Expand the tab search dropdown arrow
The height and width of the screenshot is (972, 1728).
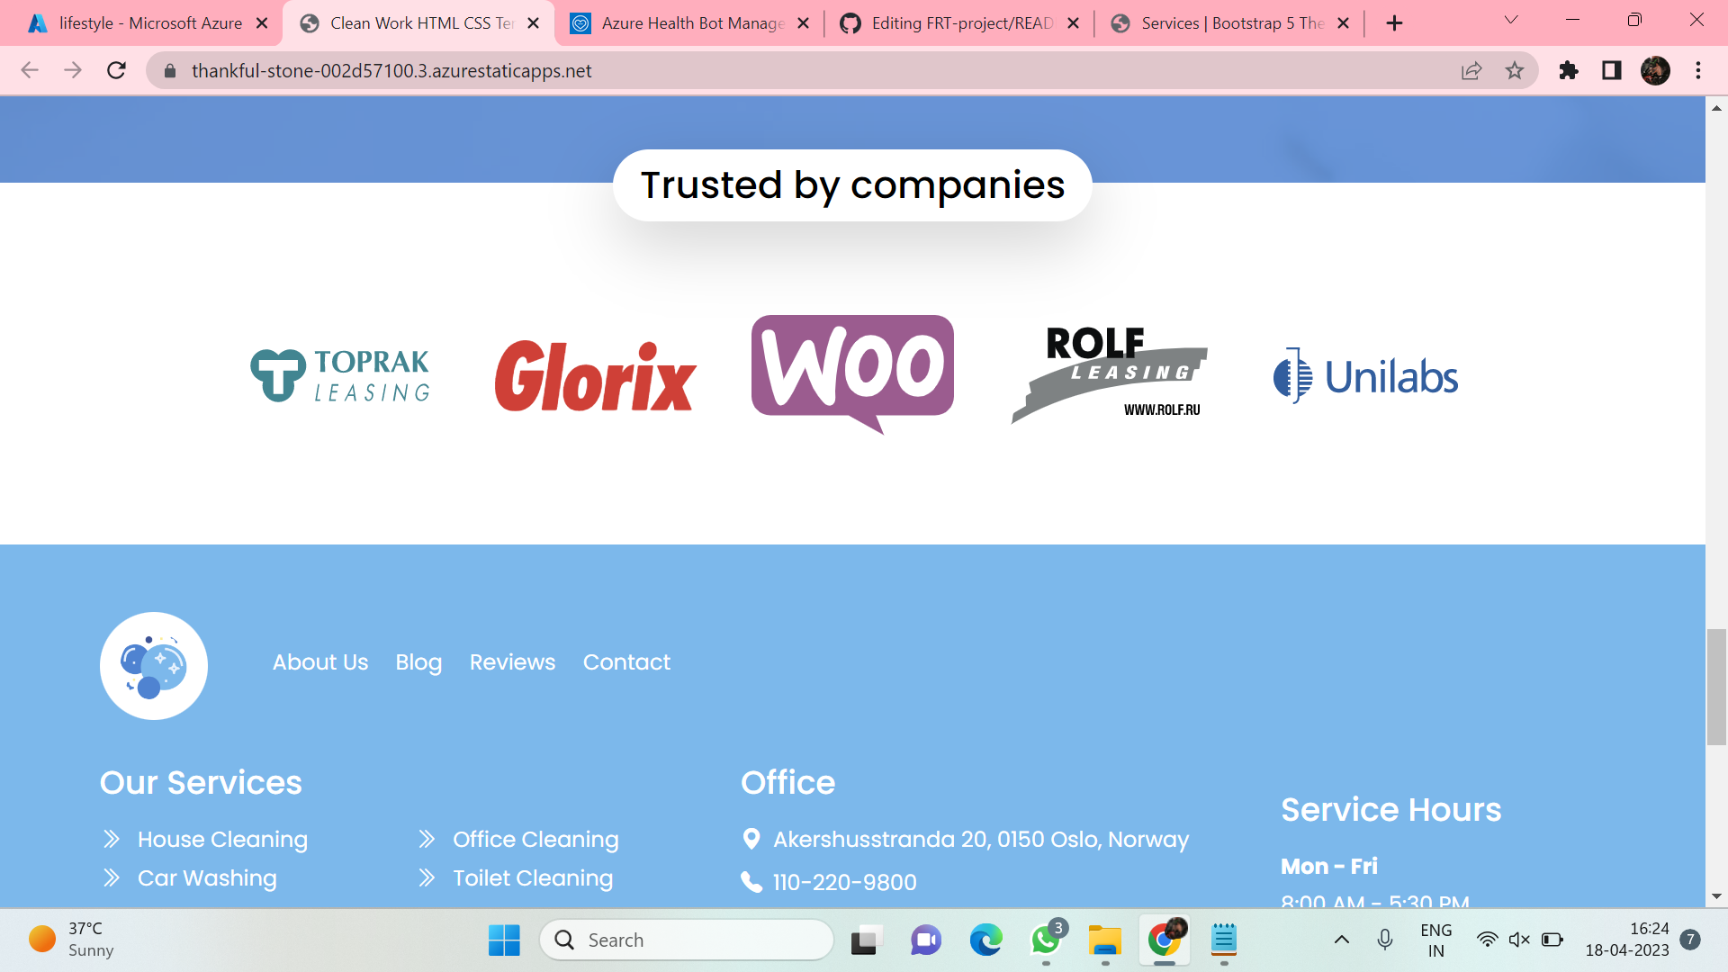(1511, 21)
